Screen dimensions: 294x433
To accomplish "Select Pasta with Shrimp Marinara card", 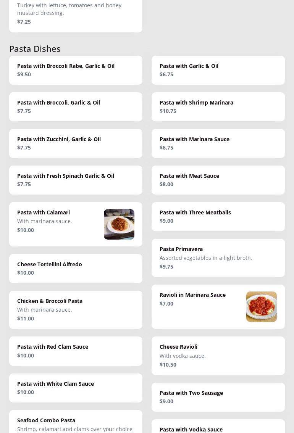I will coord(218,107).
